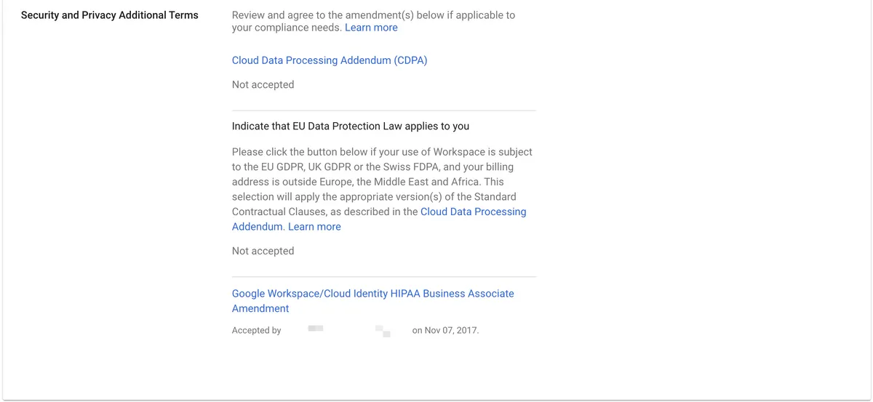This screenshot has height=402, width=873.
Task: Click the first redacted accepter name block
Action: [x=316, y=329]
